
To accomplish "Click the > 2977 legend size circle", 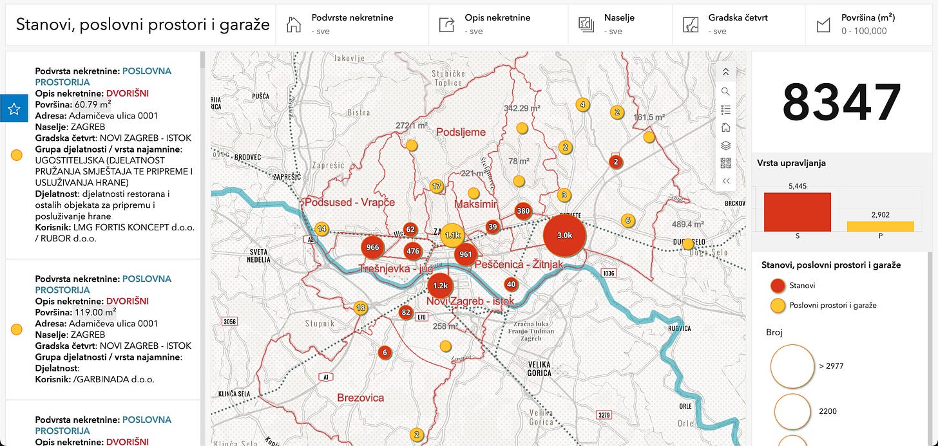I will pyautogui.click(x=792, y=366).
